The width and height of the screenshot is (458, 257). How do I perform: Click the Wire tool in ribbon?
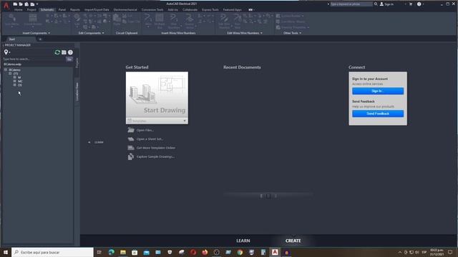point(148,20)
